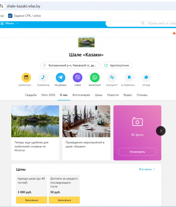
Task: Add to favorites bookmark icon
Action: pyautogui.click(x=129, y=77)
